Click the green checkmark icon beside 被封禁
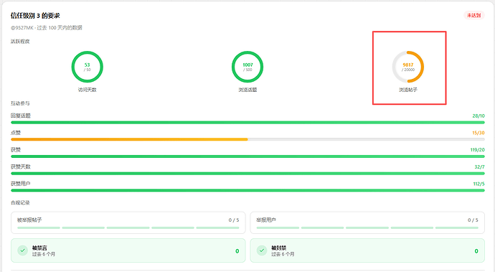Viewport: 495px width, 272px height. coord(262,250)
